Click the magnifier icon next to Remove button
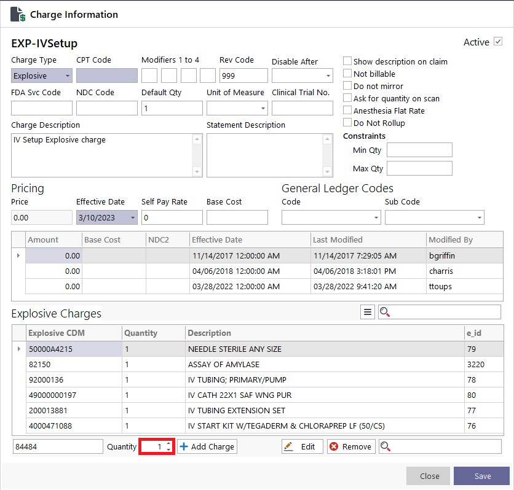Image resolution: width=514 pixels, height=490 pixels. [x=385, y=446]
